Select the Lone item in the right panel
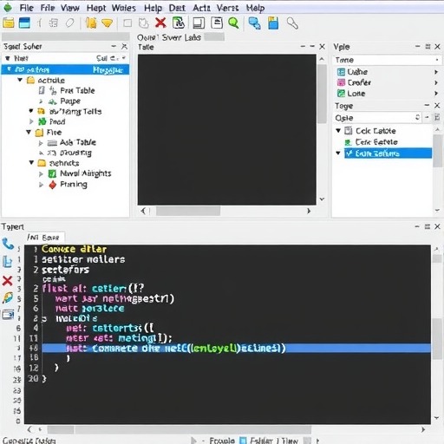 [356, 94]
